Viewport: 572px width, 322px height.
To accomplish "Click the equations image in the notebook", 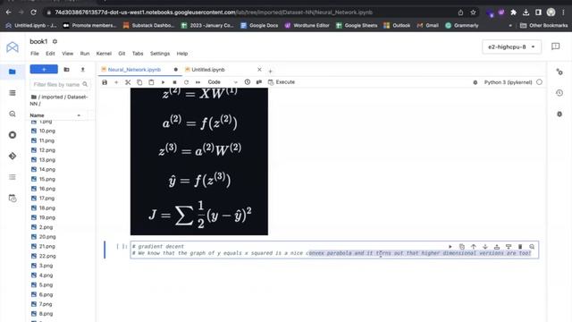I will pos(199,161).
